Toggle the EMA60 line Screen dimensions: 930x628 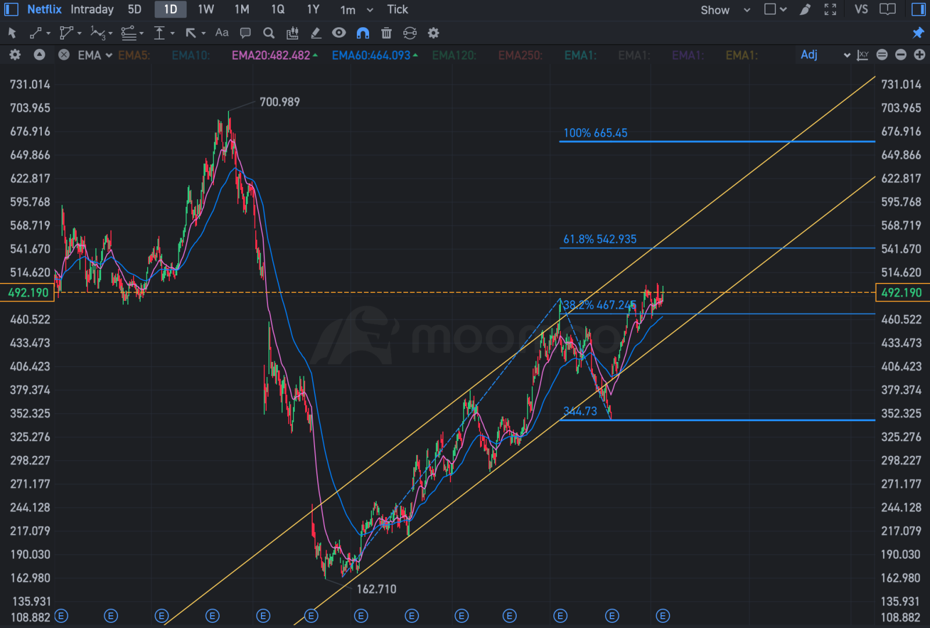tap(375, 55)
